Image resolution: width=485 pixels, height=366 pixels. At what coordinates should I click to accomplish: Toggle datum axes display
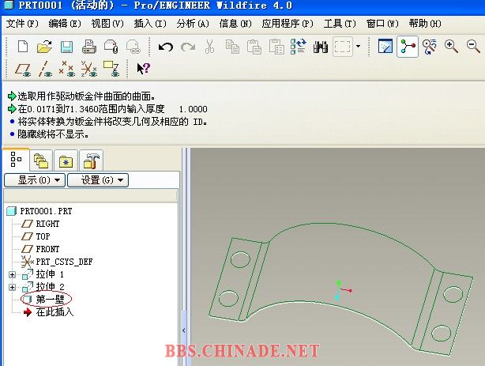pyautogui.click(x=45, y=69)
